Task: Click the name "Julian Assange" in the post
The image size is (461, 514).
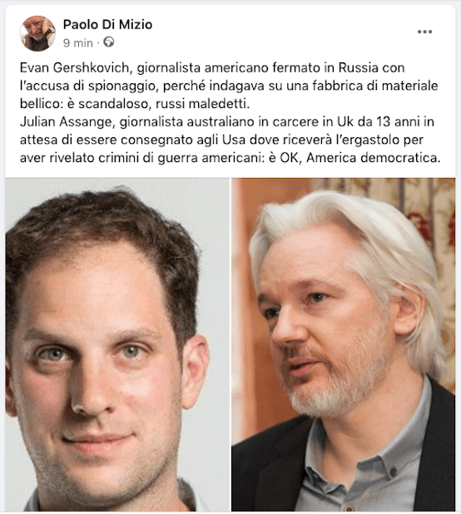Action: [x=67, y=122]
